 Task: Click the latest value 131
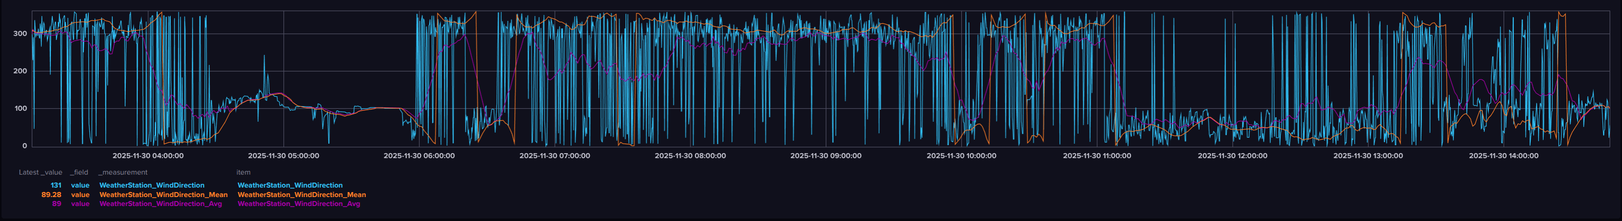(56, 185)
